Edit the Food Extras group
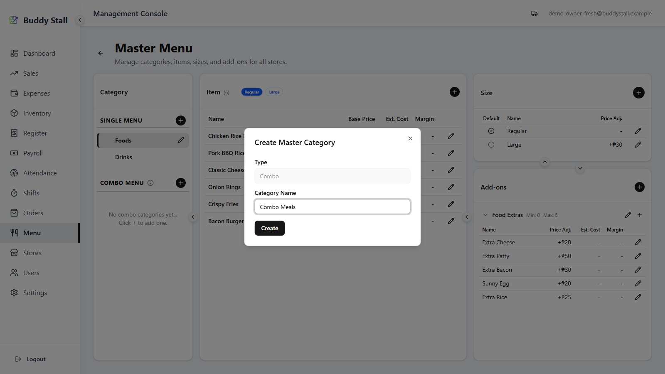The width and height of the screenshot is (665, 374). point(628,215)
